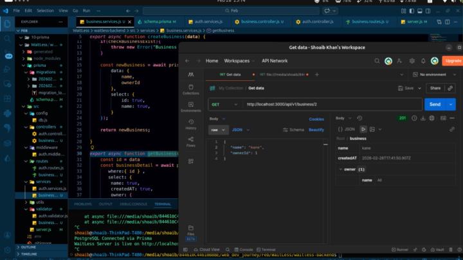Image resolution: width=463 pixels, height=260 pixels.
Task: Click the Explorer panel more actions ellipsis
Action: click(60, 22)
